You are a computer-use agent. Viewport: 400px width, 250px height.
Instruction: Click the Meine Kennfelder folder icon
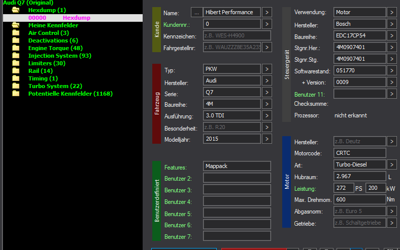(x=16, y=25)
